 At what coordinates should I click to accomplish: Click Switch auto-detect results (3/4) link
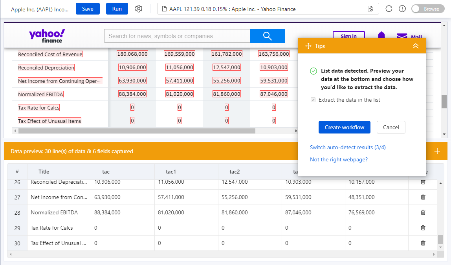click(348, 147)
